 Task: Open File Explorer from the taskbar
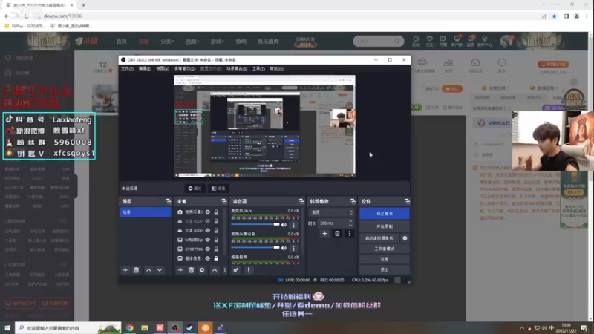(x=145, y=327)
